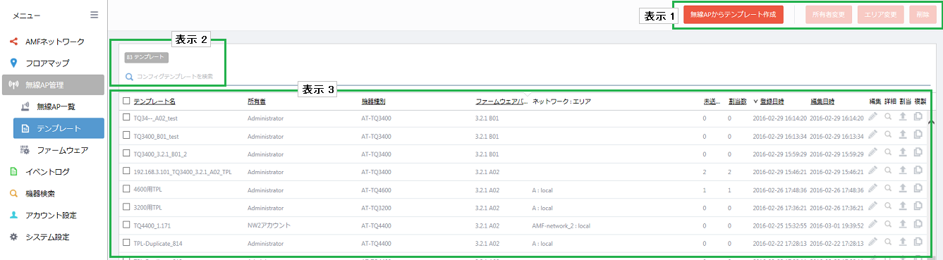Open the TQ3400_B01_test template name link
Image resolution: width=943 pixels, height=260 pixels.
pos(156,136)
